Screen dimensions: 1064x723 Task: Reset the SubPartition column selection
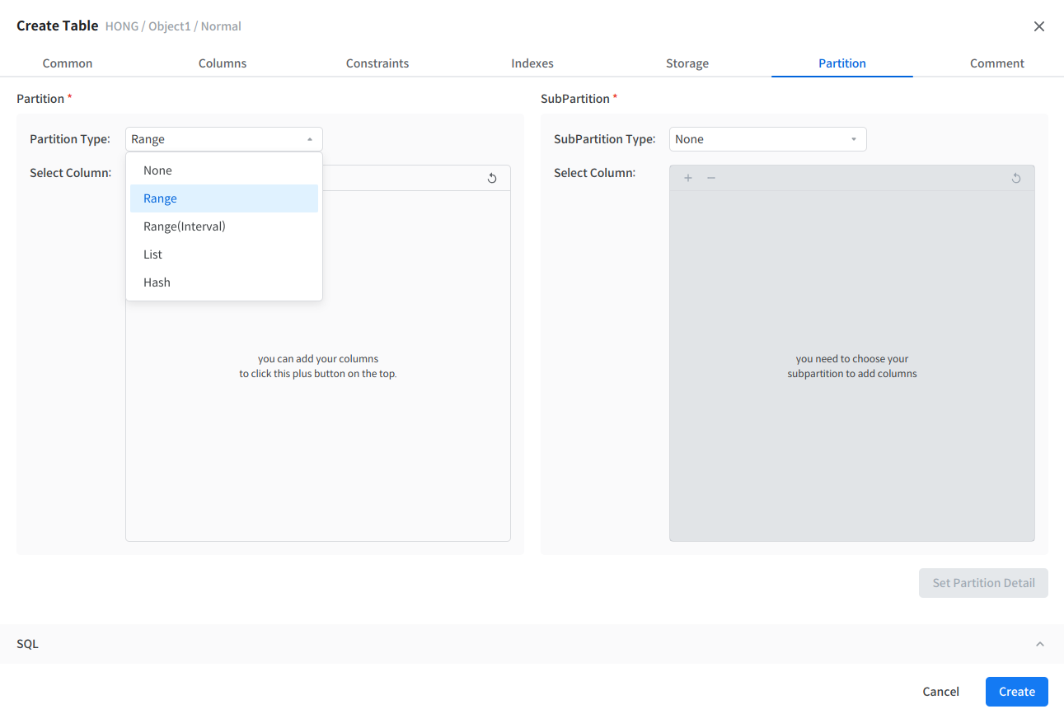point(1016,178)
